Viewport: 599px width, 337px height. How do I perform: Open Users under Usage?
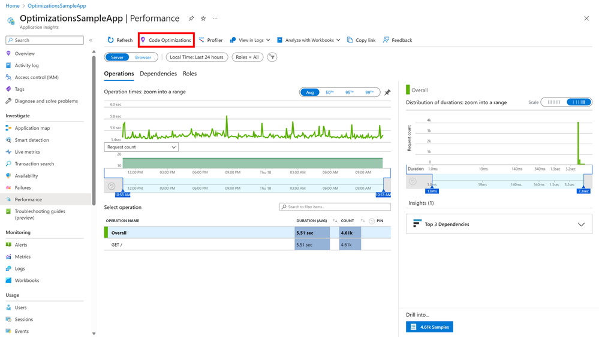pyautogui.click(x=20, y=307)
